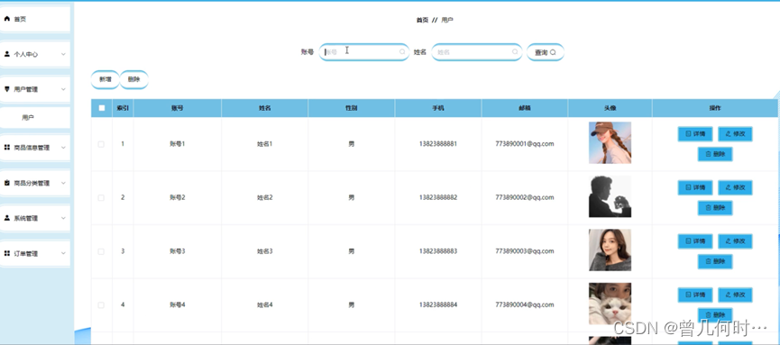This screenshot has height=345, width=780.
Task: Check the row checkbox for 账号2
Action: coord(101,198)
